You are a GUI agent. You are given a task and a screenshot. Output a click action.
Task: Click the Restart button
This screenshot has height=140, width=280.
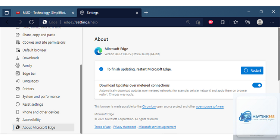[252, 71]
